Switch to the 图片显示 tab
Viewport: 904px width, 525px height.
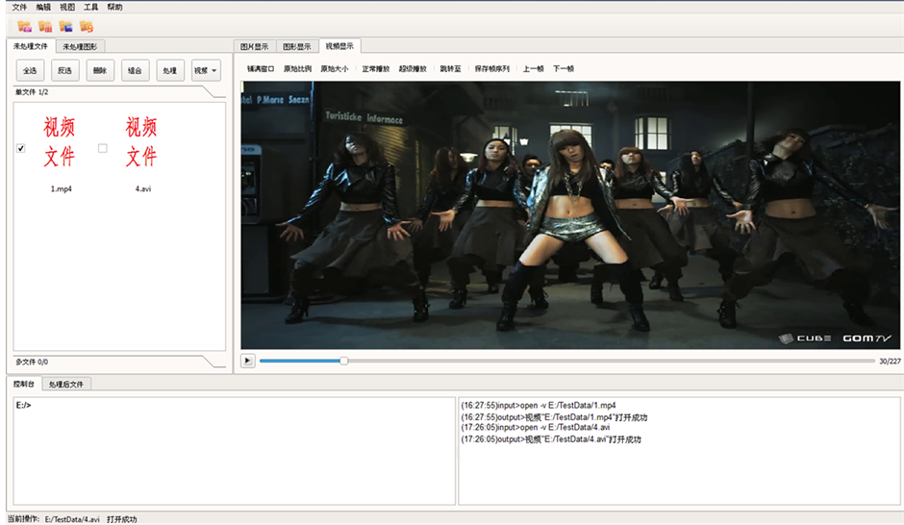(255, 46)
